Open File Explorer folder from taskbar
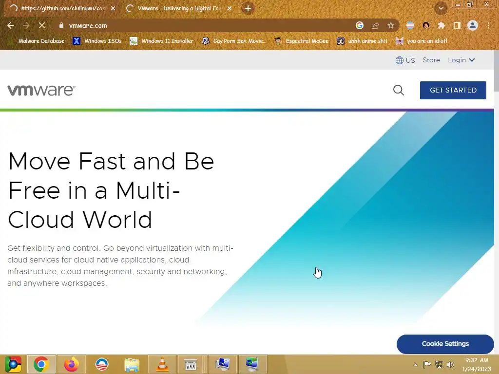This screenshot has width=499, height=374. pos(132,364)
